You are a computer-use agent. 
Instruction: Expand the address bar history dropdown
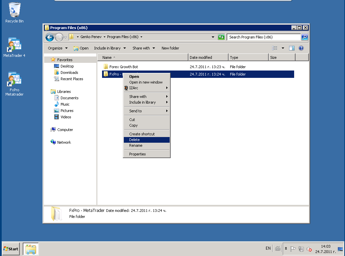(x=213, y=37)
